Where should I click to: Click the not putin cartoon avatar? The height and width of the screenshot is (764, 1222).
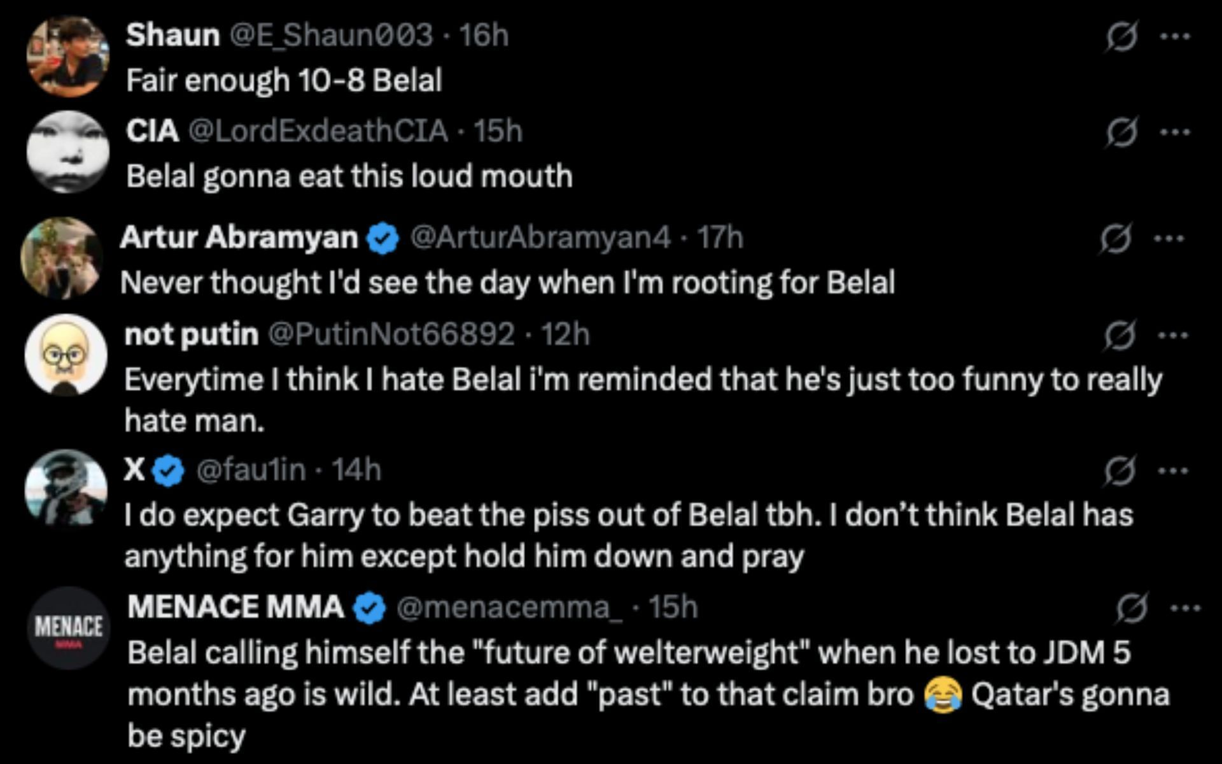pos(66,355)
